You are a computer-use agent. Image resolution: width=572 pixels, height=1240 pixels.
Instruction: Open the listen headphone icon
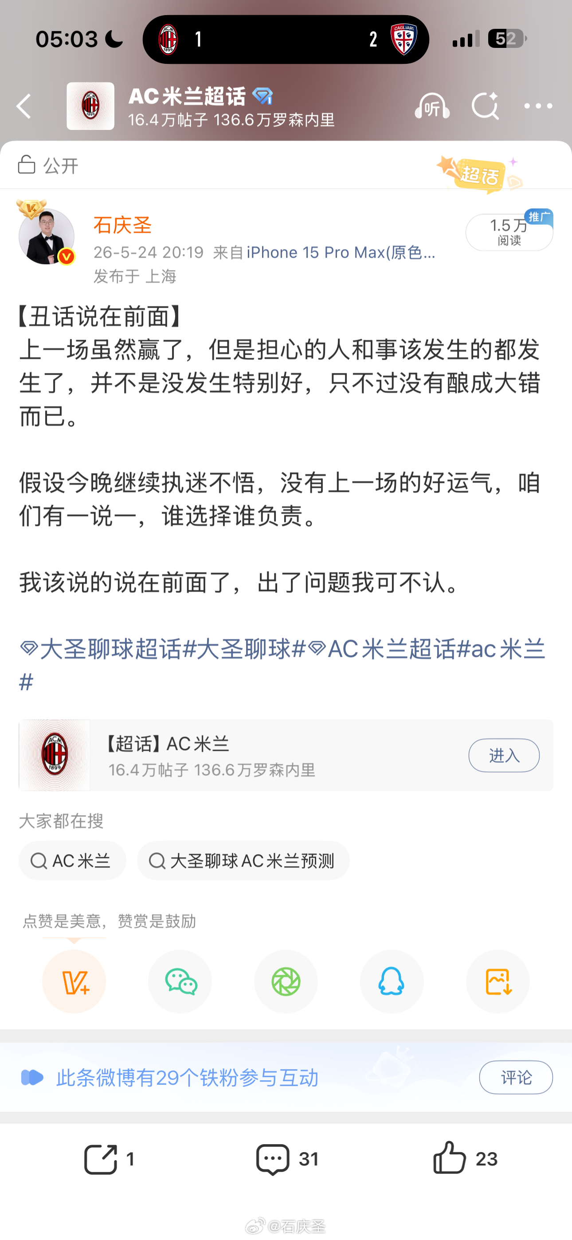(432, 106)
